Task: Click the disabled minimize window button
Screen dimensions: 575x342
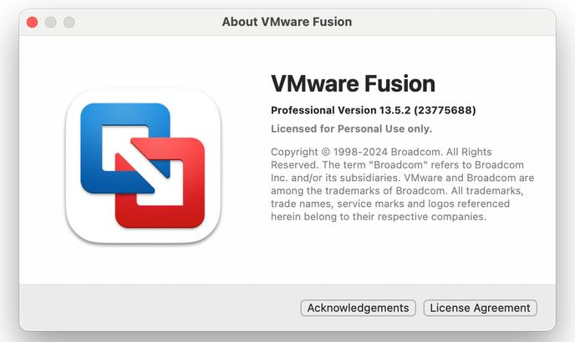Action: pyautogui.click(x=51, y=22)
